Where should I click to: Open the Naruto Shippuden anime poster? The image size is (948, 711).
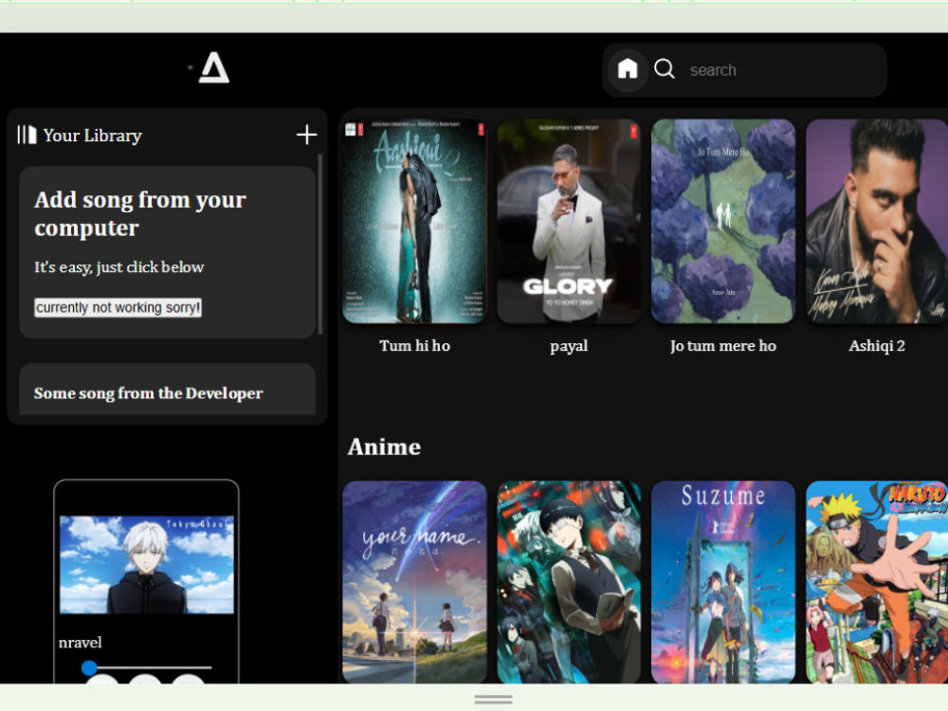[877, 582]
